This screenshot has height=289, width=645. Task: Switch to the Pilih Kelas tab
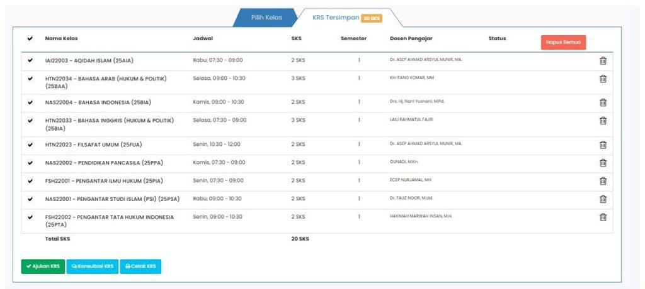pos(266,18)
